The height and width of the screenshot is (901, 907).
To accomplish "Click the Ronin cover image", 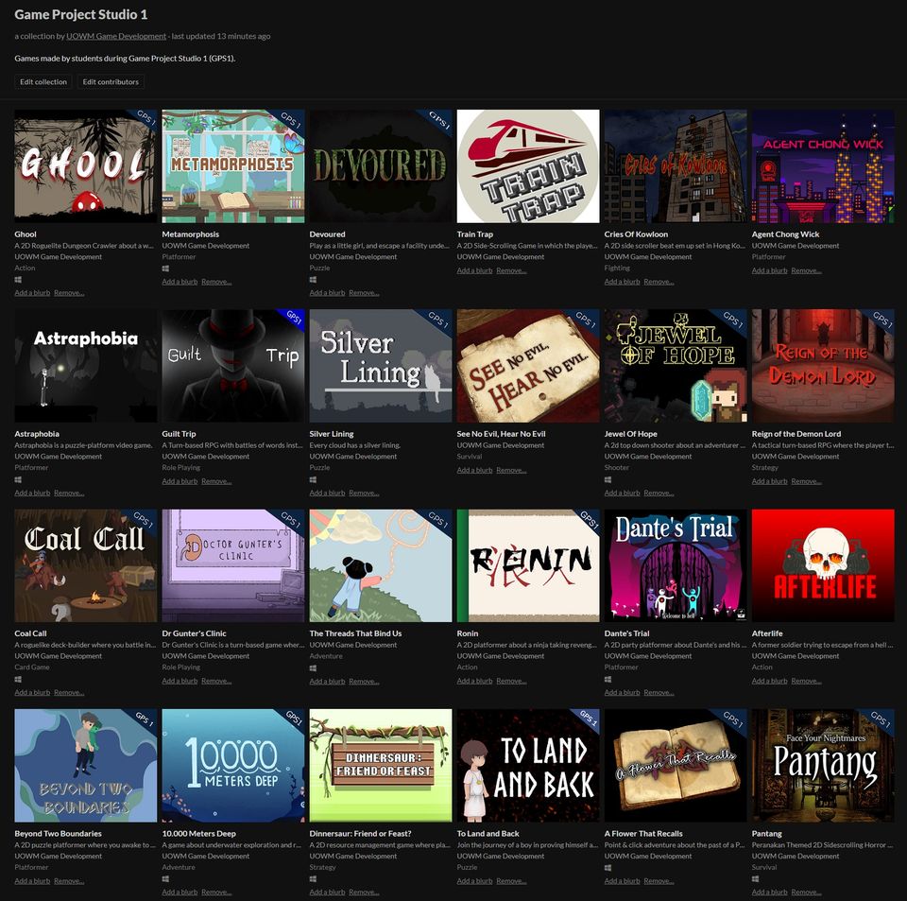I will (528, 565).
